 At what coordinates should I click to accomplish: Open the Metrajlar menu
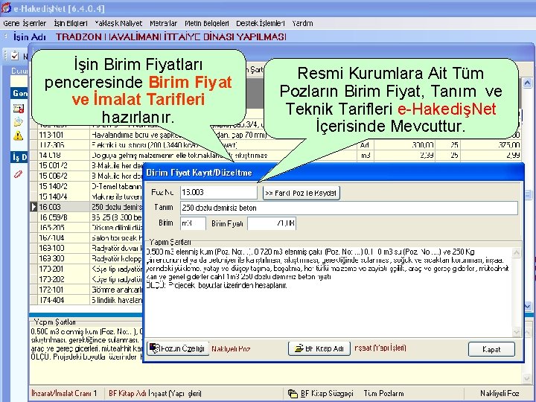[x=163, y=23]
